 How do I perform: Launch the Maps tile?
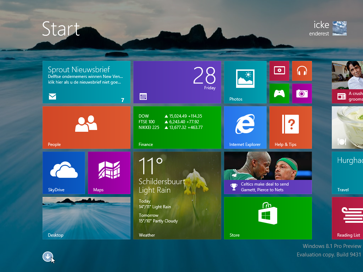point(109,173)
